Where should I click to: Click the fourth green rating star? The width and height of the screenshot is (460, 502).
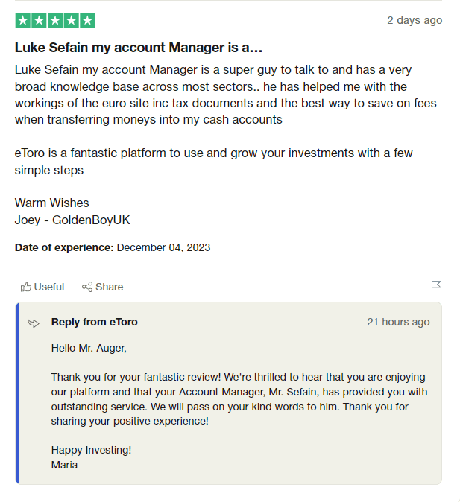[x=71, y=20]
